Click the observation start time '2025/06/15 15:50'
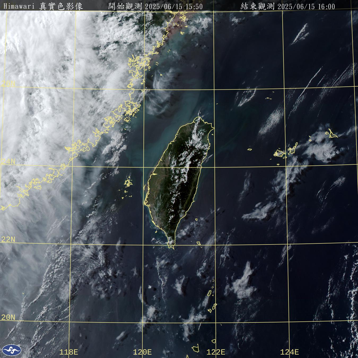Viewport: 358px width, 358px height. 174,7
